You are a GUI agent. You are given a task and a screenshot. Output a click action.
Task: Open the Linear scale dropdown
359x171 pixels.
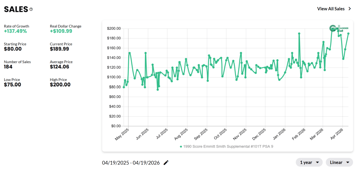pos(339,162)
